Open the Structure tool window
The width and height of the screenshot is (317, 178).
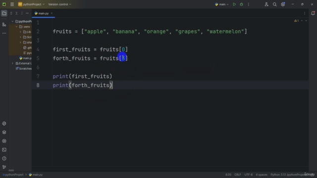pos(4,24)
